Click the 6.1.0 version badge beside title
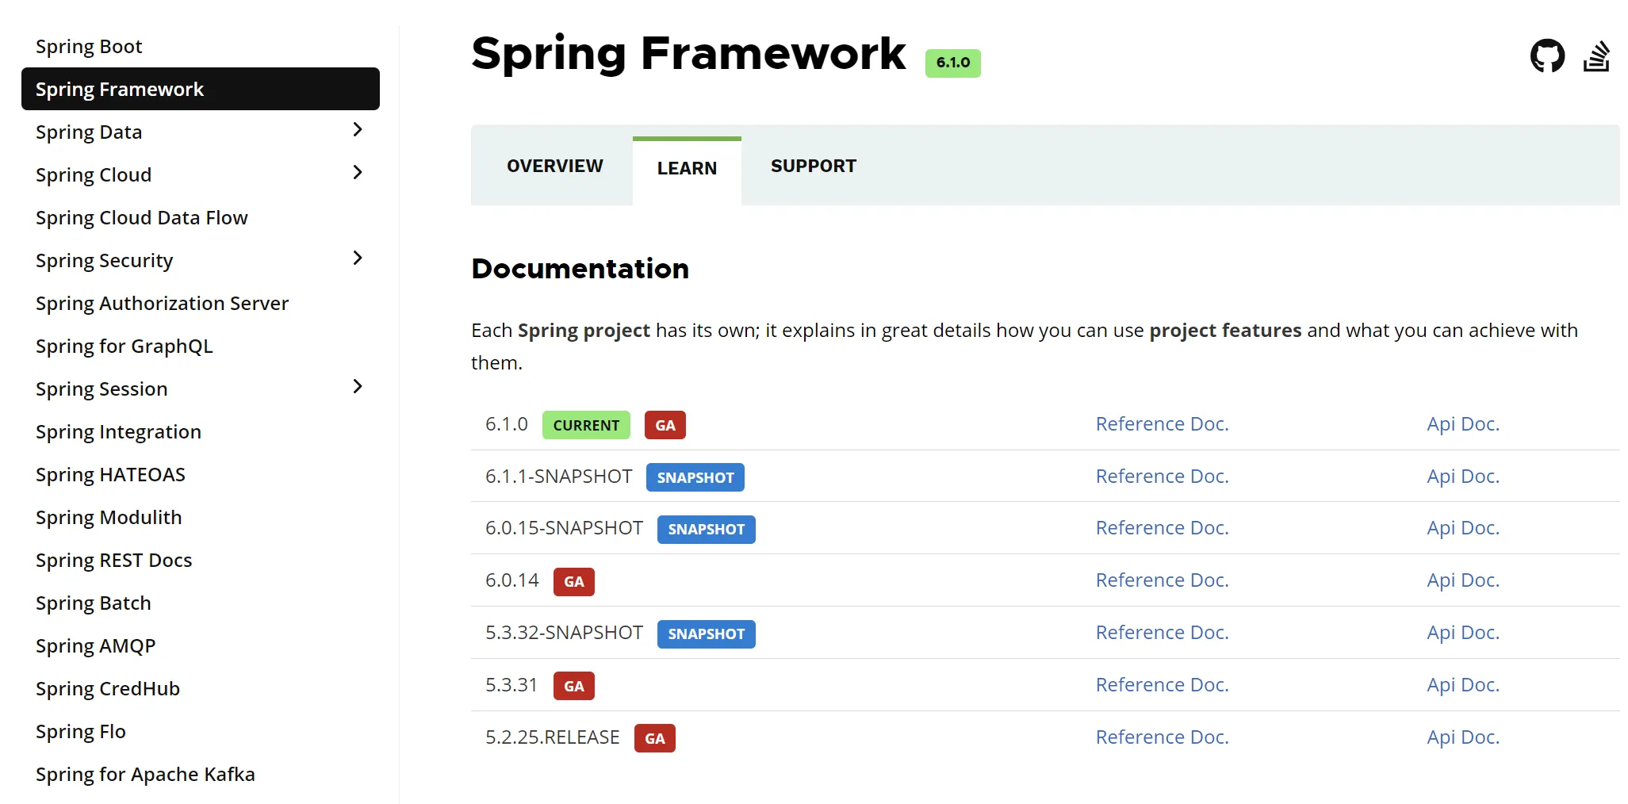Viewport: 1628px width, 804px height. (x=952, y=63)
